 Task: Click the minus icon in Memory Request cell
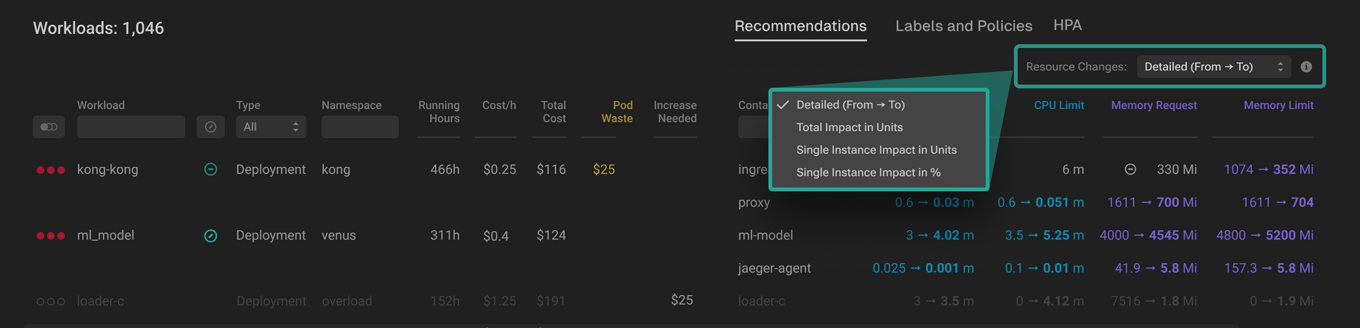(1130, 170)
